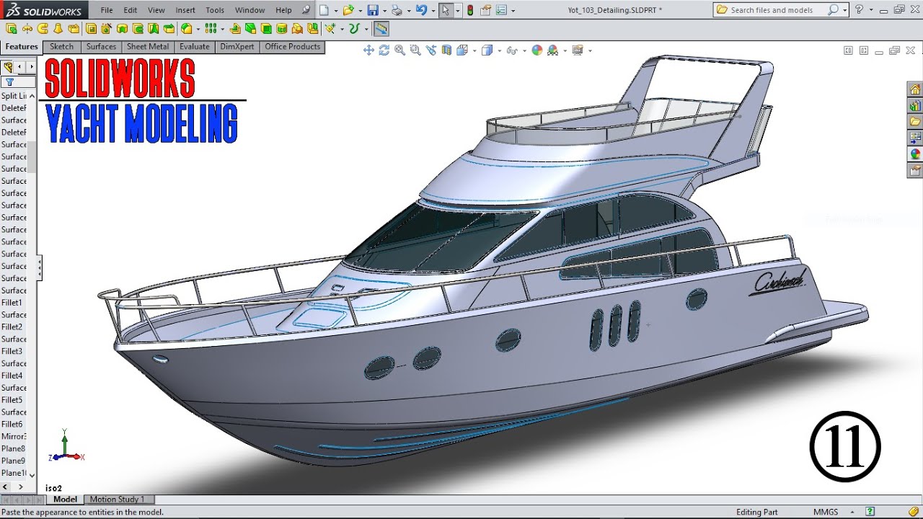Click the Reference Geometry icon
Image resolution: width=923 pixels, height=519 pixels.
click(x=331, y=29)
